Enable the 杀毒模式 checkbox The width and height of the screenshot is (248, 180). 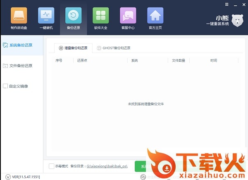51,166
